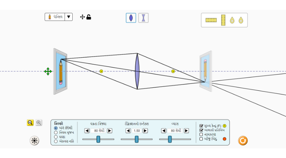
Task: Select the convex lens button
Action: (131, 18)
